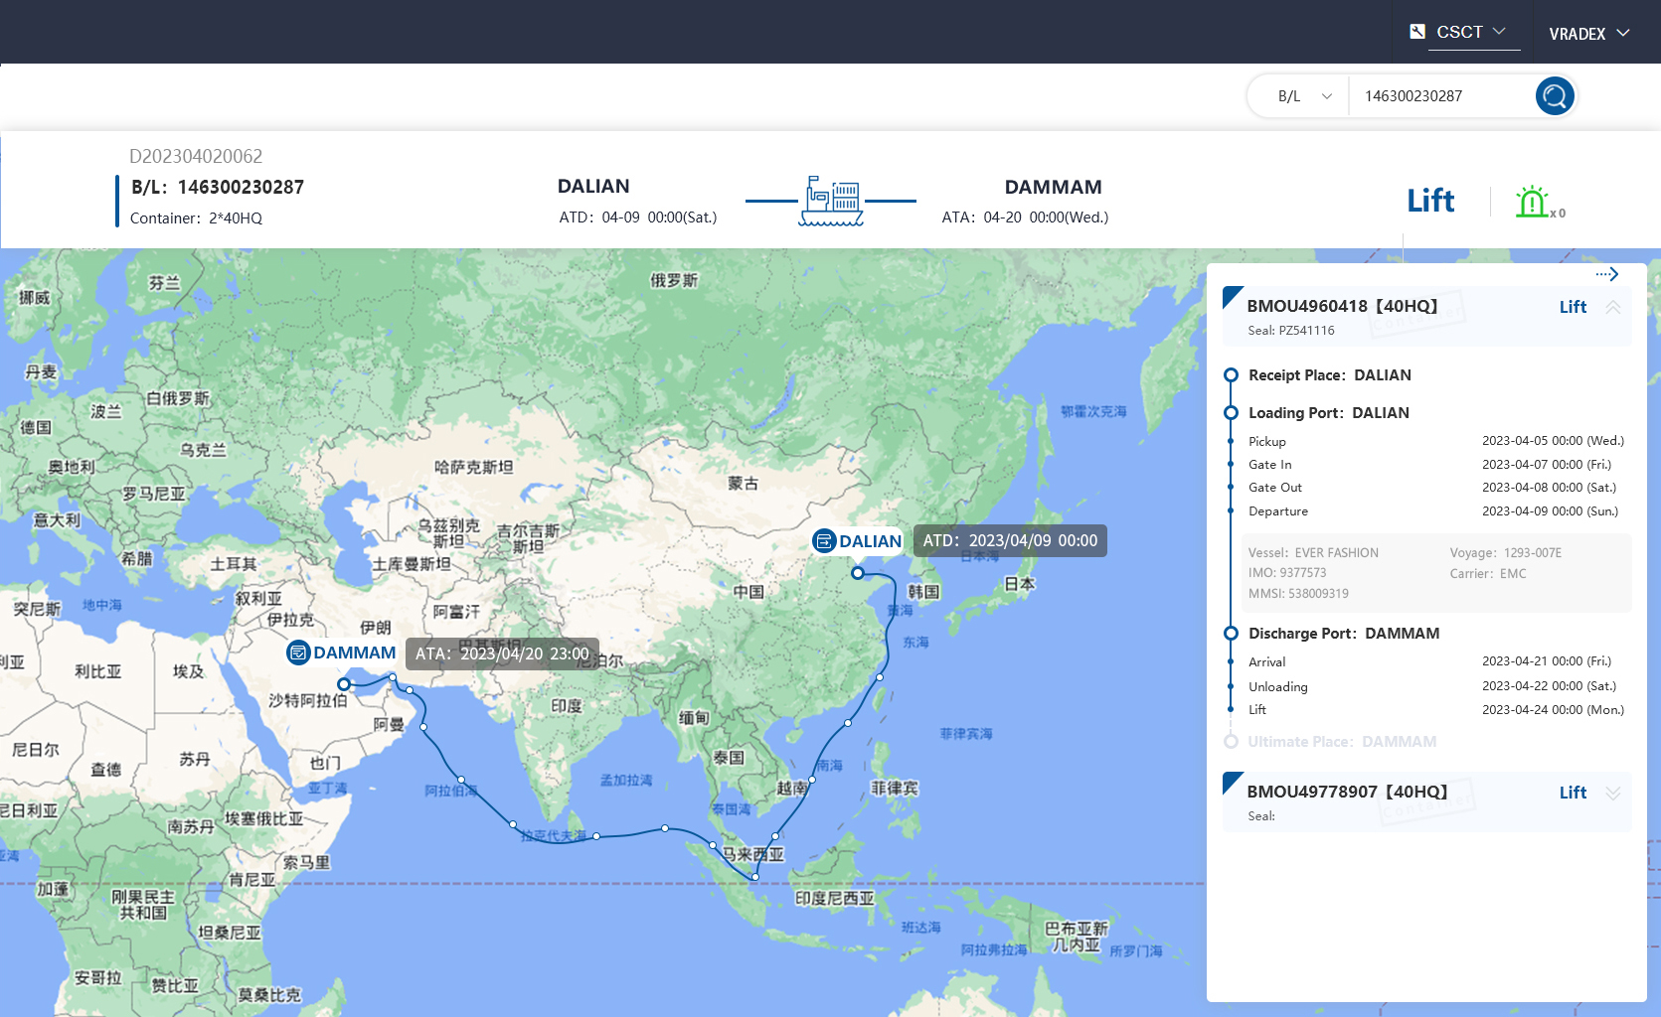
Task: Click the DALIAN port marker icon on map
Action: [x=824, y=541]
